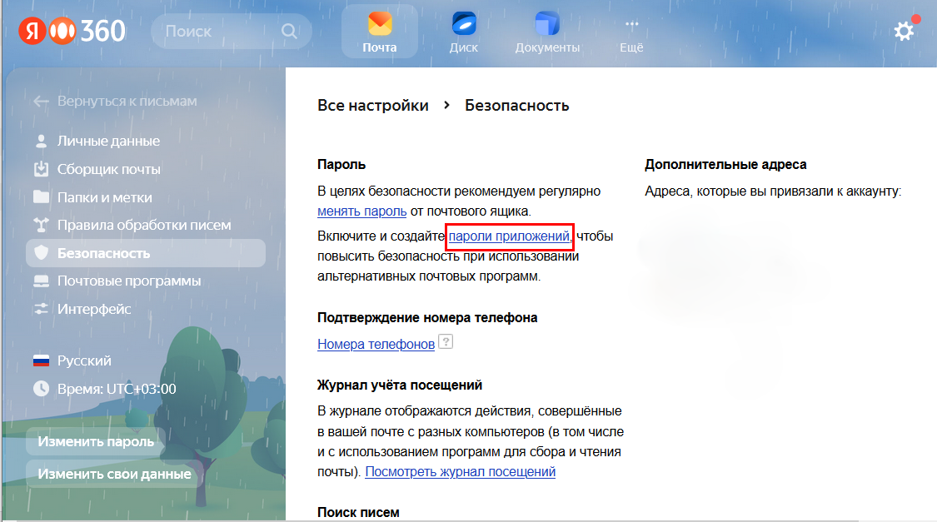Open Почтовые программы settings

tap(128, 281)
